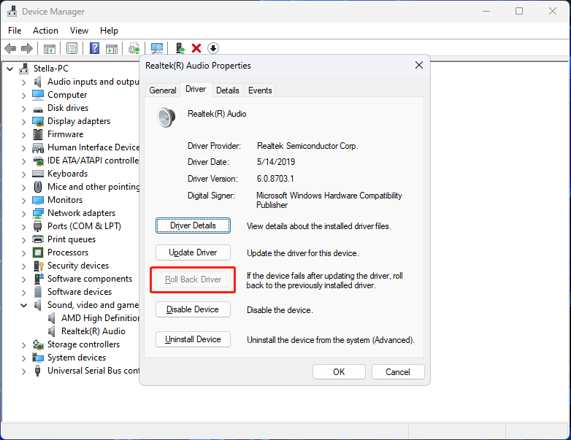Select AMD High Definition audio device

pos(100,318)
